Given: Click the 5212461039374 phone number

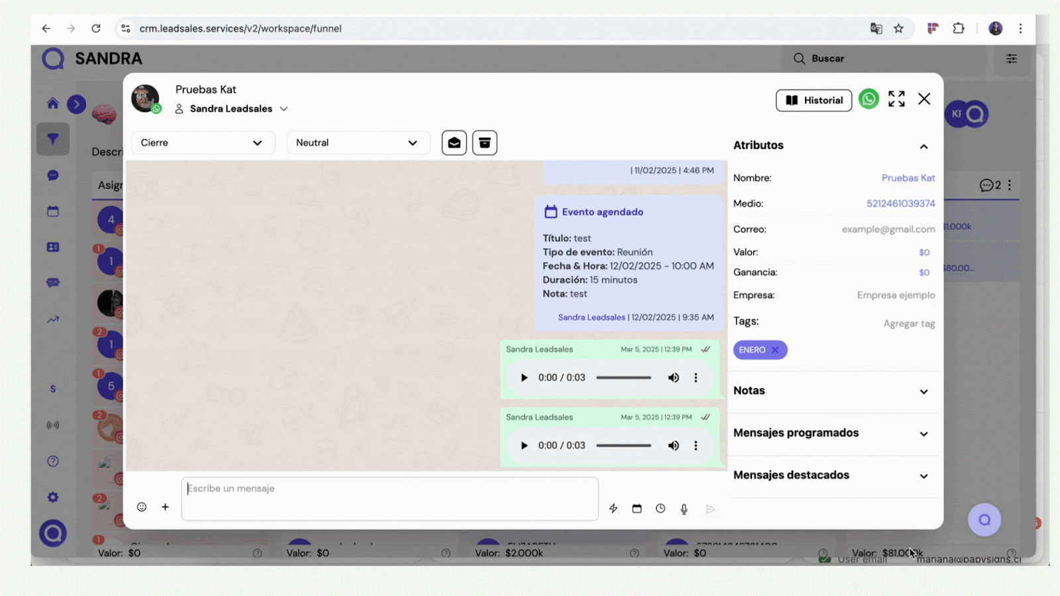Looking at the screenshot, I should (x=900, y=203).
